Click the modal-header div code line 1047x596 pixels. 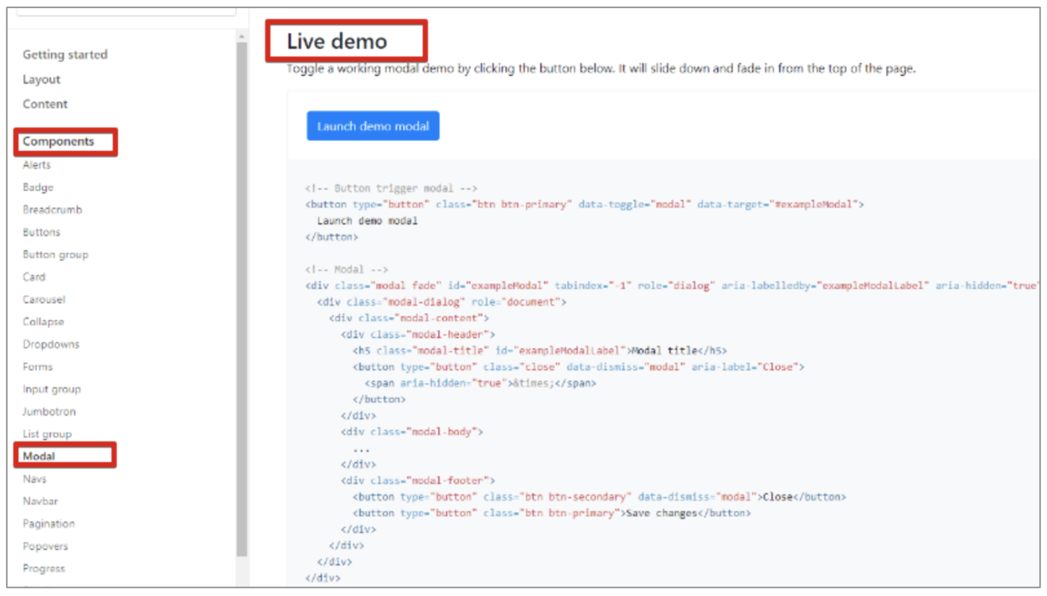click(x=418, y=334)
